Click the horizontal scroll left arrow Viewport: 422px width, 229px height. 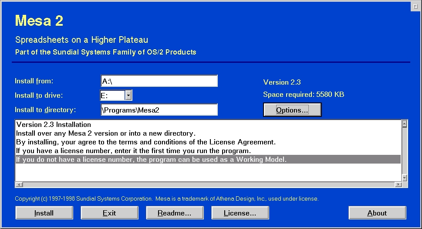tap(19, 185)
